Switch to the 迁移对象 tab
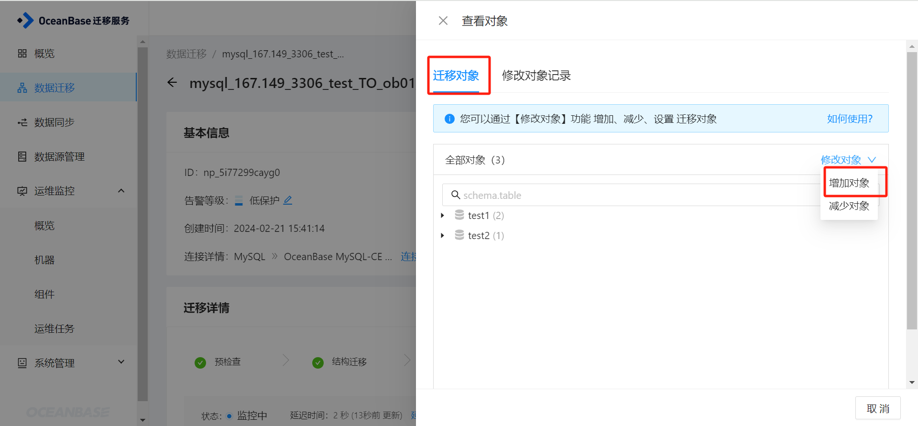Viewport: 918px width, 426px height. click(x=456, y=76)
